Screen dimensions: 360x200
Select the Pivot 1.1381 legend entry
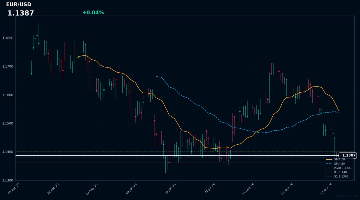pyautogui.click(x=339, y=168)
